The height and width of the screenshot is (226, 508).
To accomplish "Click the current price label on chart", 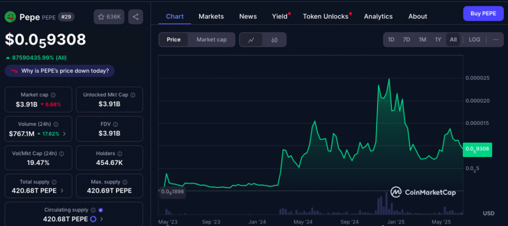I will 477,149.
